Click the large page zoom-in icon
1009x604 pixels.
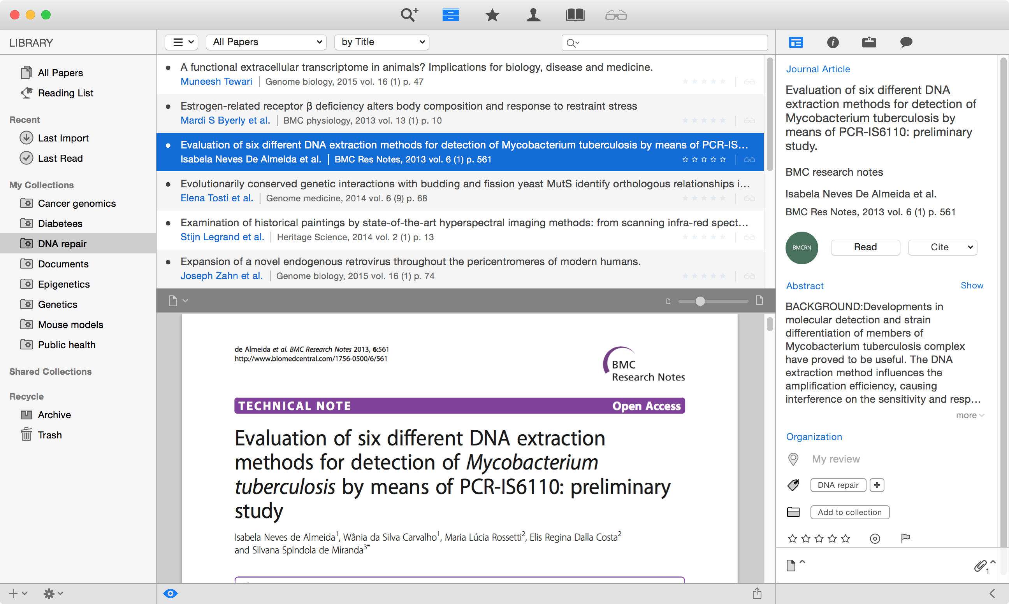[x=759, y=301]
